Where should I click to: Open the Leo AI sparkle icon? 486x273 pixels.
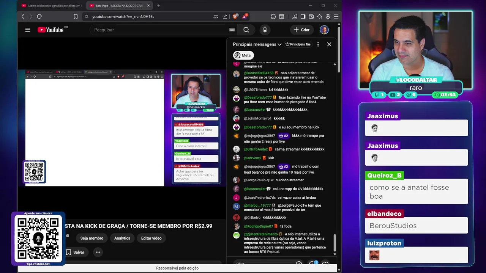320,17
